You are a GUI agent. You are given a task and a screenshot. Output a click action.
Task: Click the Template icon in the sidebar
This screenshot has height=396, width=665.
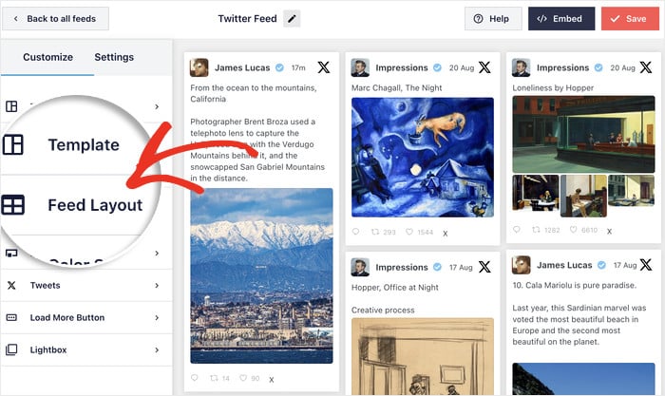point(13,145)
